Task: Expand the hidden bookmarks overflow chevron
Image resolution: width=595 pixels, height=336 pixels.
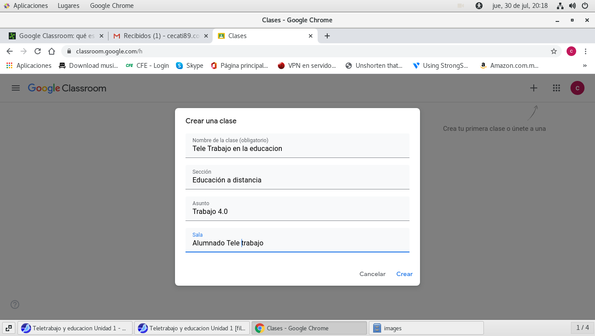Action: 584,66
